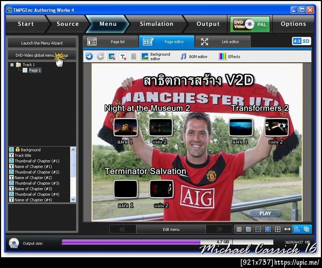Switch to the Page list tab
This screenshot has height=268, width=322.
[x=111, y=42]
